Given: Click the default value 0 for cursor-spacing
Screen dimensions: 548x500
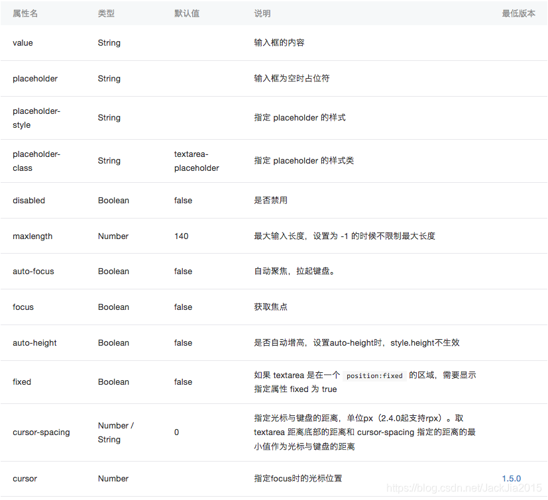Looking at the screenshot, I should pos(176,432).
